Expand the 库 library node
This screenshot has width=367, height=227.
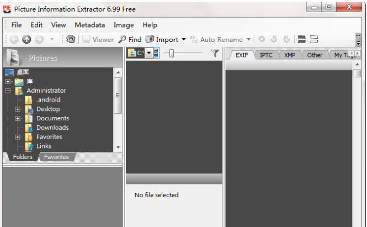[8, 82]
